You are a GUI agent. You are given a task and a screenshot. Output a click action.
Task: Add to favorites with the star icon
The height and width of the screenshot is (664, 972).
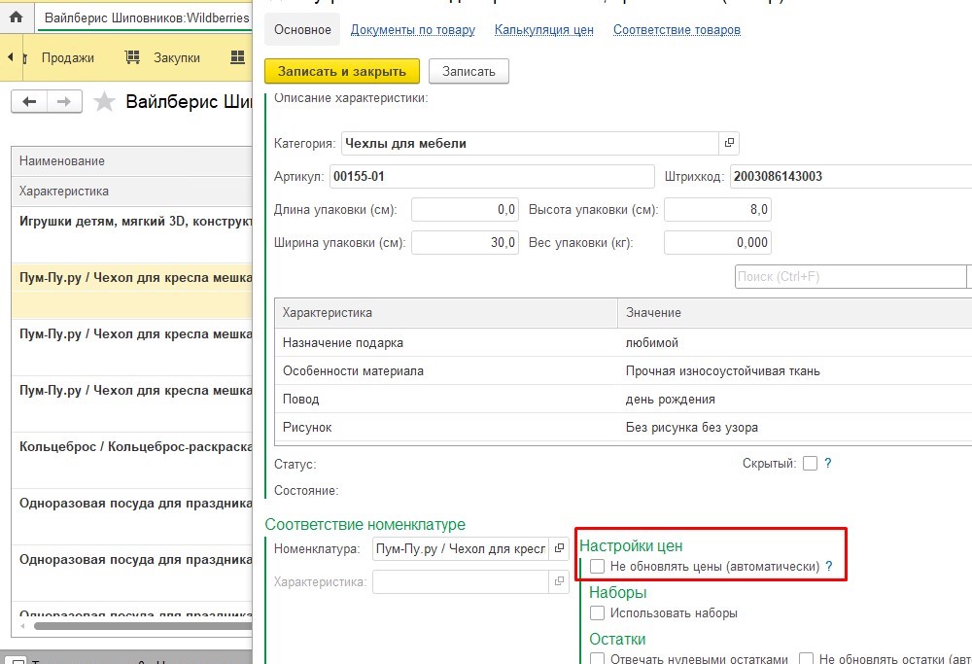104,102
